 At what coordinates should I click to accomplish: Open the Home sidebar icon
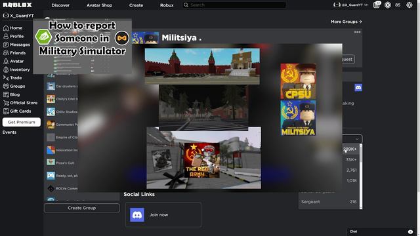(6, 28)
